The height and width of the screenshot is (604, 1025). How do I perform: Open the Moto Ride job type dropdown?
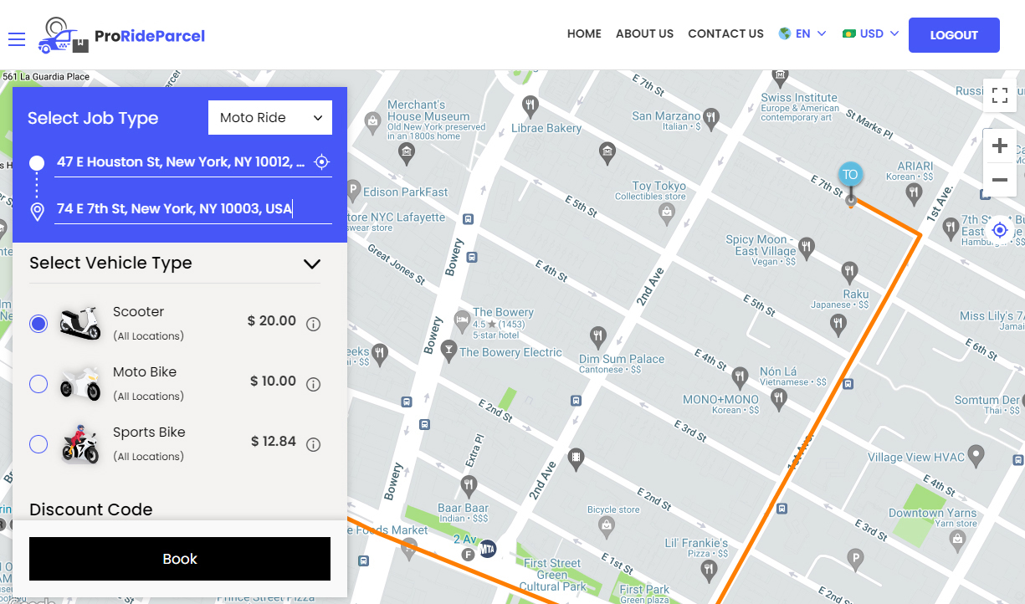point(270,118)
